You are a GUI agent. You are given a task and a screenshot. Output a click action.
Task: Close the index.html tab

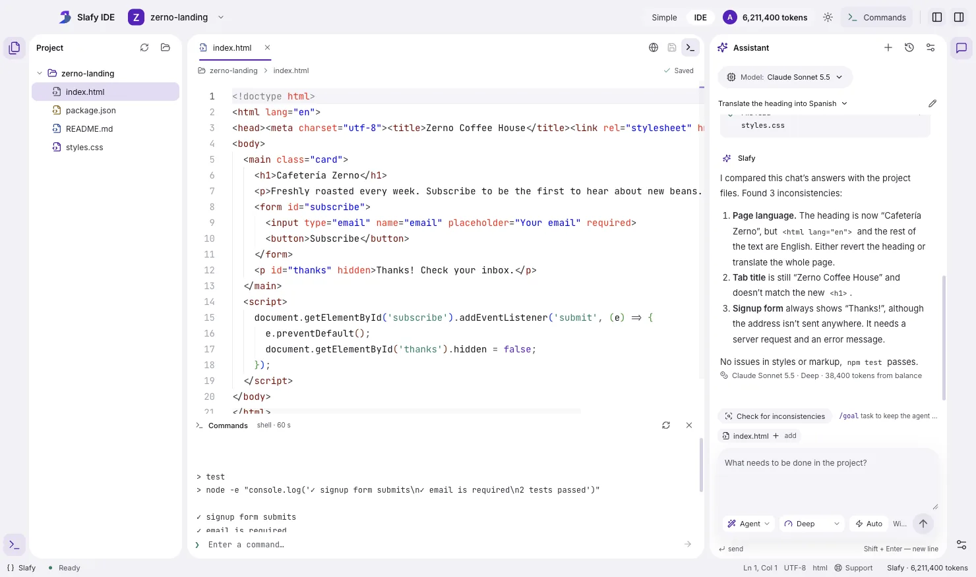267,47
